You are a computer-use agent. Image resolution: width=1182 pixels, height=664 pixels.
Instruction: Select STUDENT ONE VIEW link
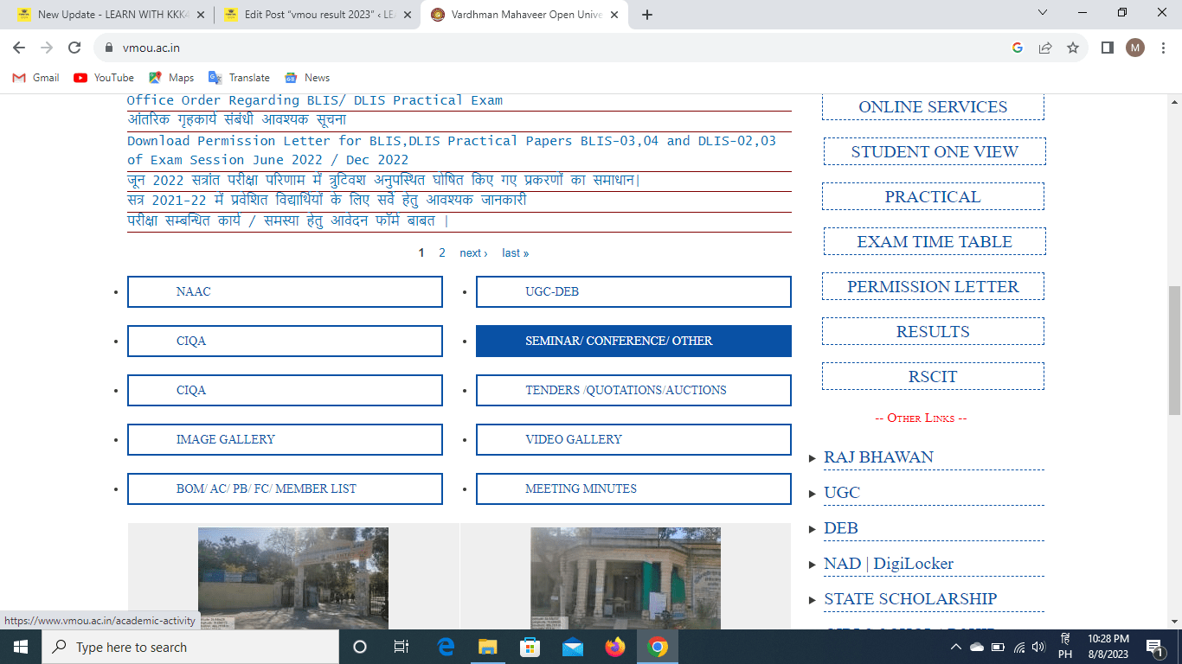[x=935, y=152]
